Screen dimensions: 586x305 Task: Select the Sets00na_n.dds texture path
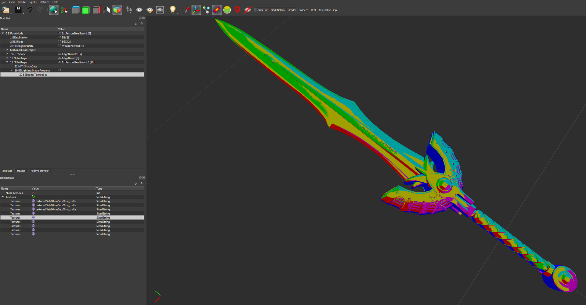click(x=56, y=205)
